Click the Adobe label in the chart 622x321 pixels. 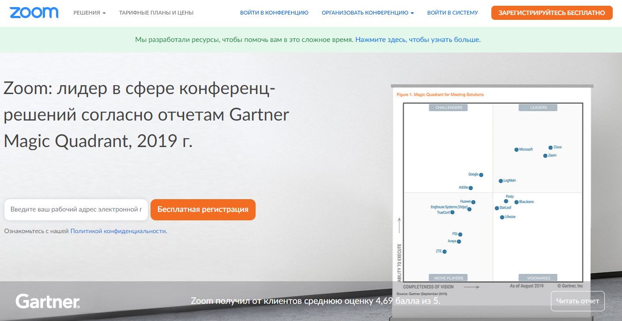(x=463, y=188)
